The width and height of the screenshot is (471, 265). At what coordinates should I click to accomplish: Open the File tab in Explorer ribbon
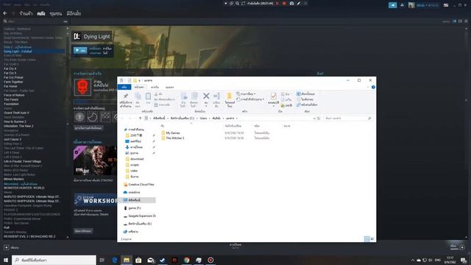124,87
